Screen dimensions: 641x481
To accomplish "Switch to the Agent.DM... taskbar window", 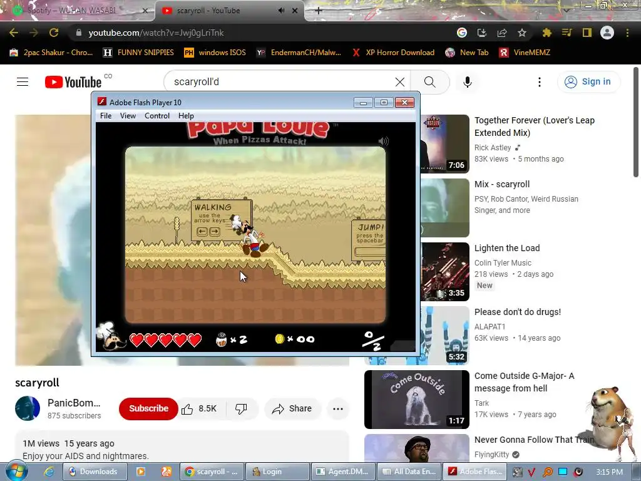I will point(342,472).
